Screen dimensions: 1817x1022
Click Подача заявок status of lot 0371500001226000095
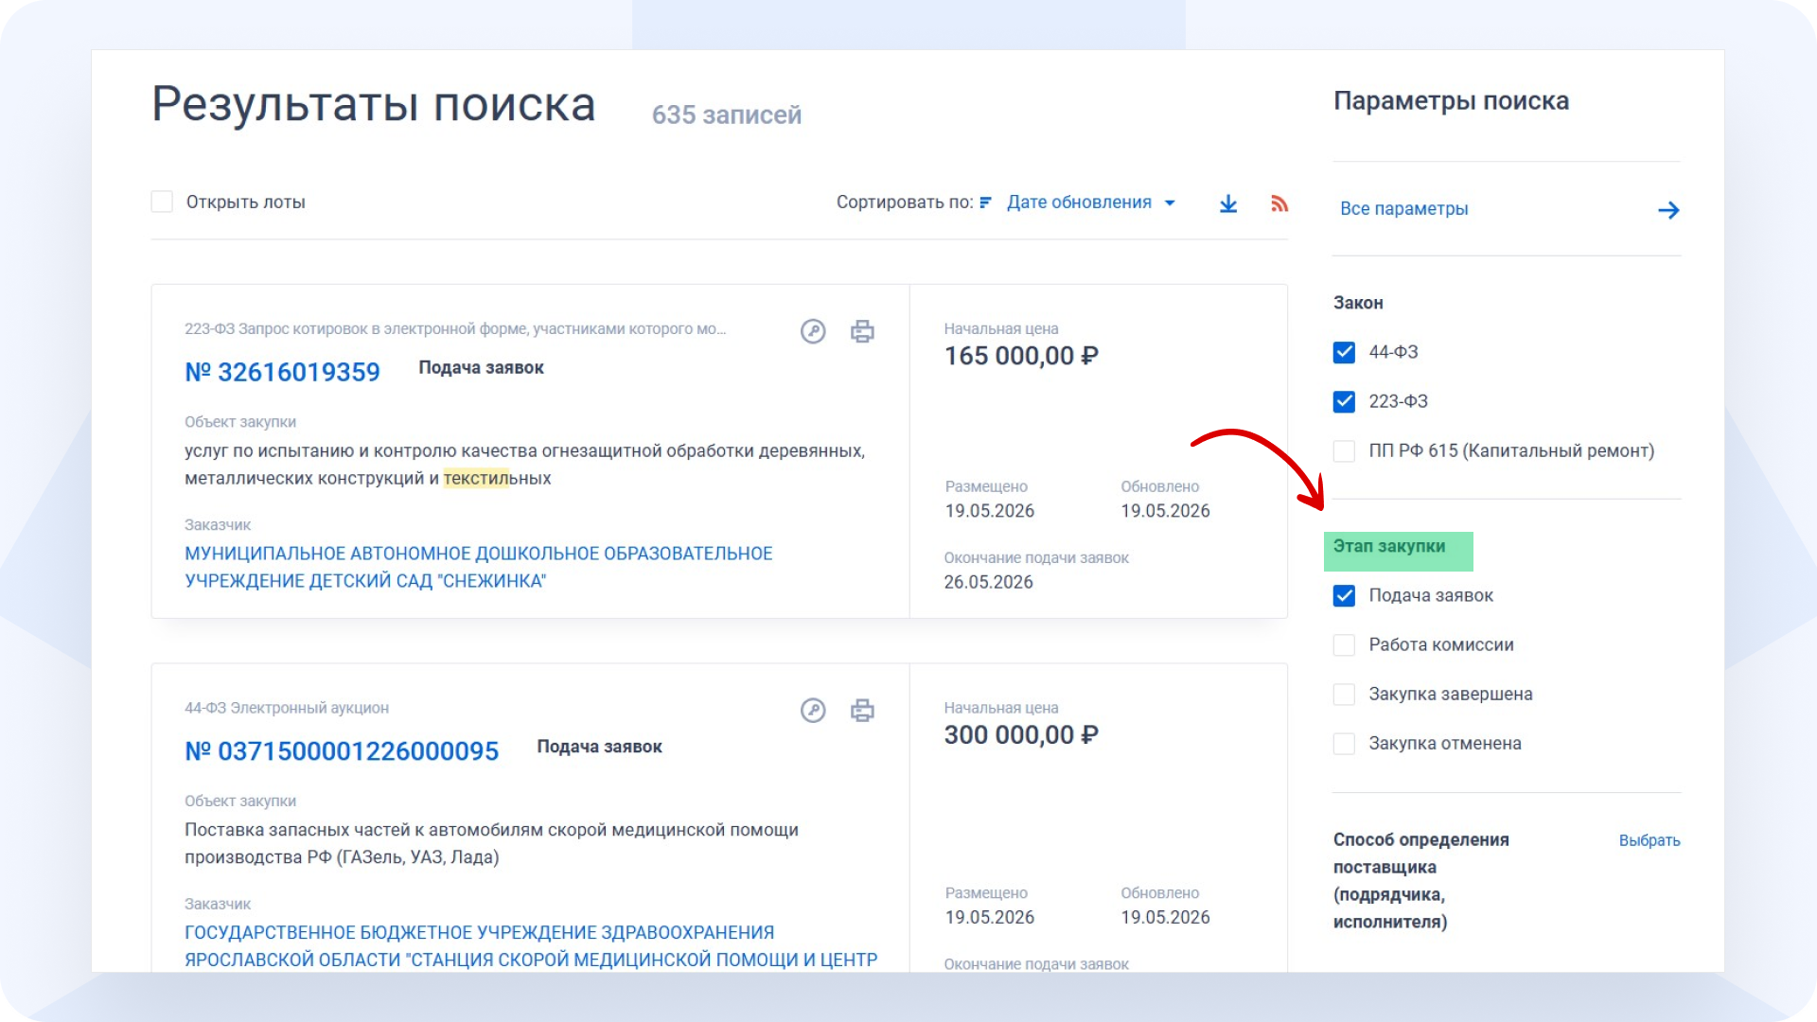pos(599,748)
